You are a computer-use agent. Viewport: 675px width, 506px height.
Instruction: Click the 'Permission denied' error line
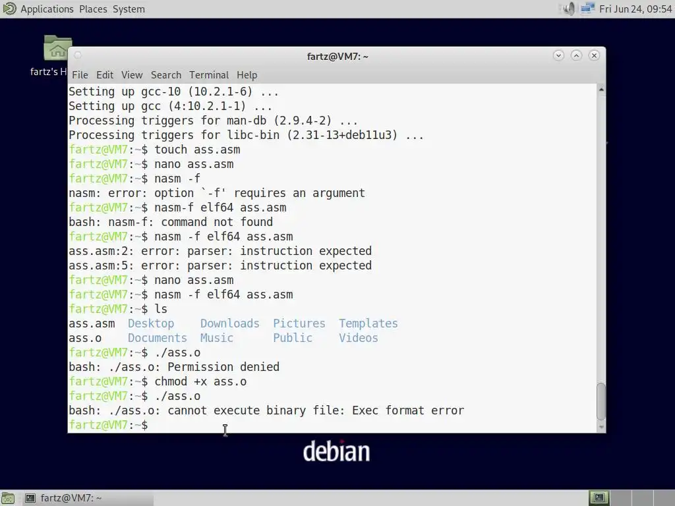pyautogui.click(x=174, y=367)
